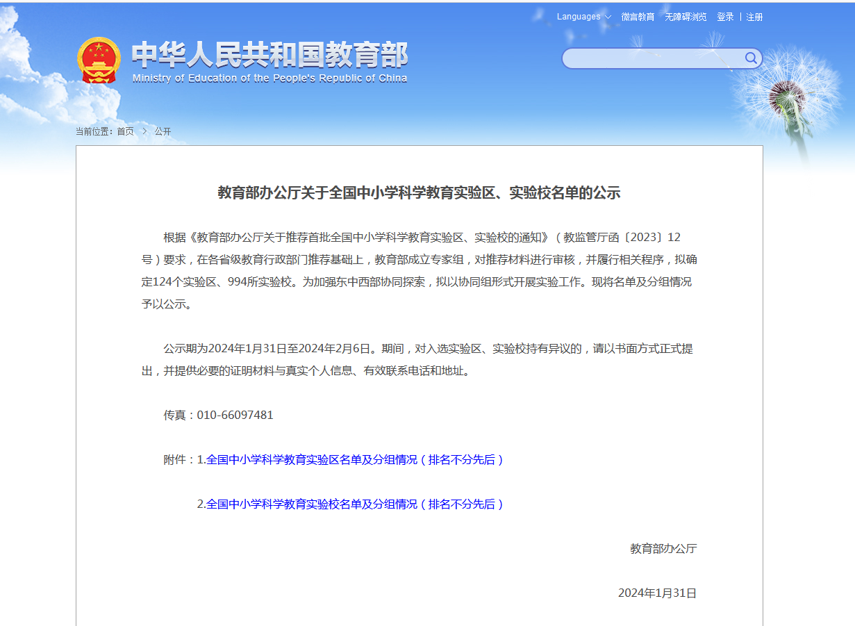The image size is (855, 626).
Task: Click the fax number 010-66097481
Action: 235,415
